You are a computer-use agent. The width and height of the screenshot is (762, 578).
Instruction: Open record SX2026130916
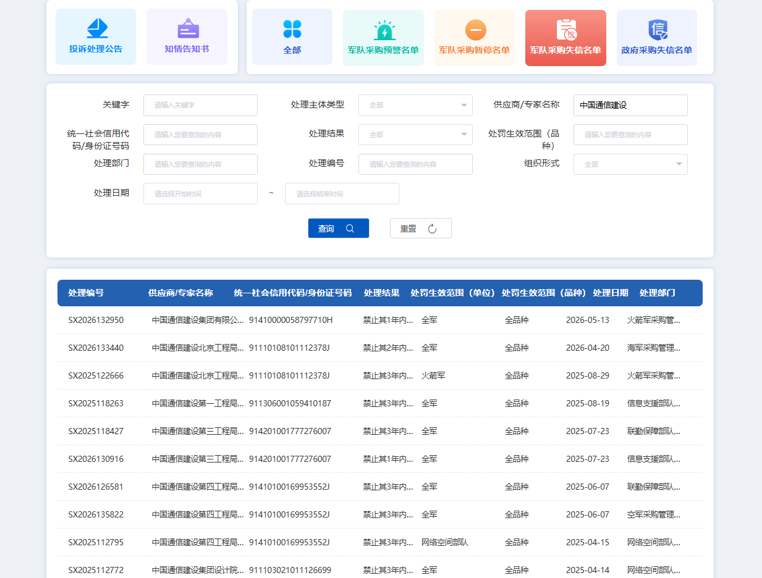click(x=96, y=459)
